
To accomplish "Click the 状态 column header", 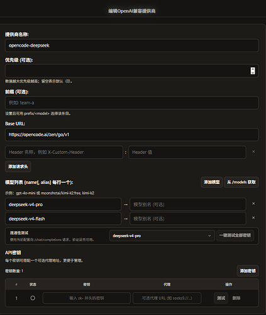I will pos(33,285).
